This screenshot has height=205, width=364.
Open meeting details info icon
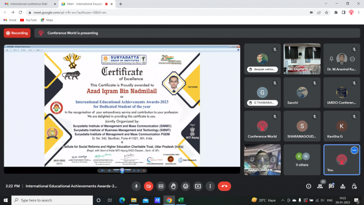pos(308,186)
